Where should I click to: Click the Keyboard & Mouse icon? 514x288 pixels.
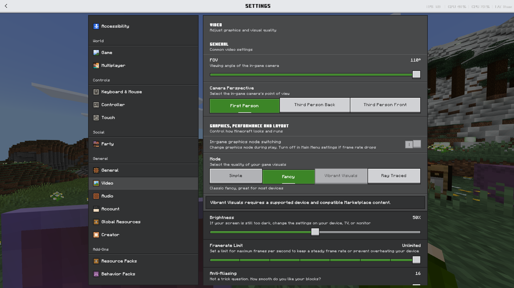pyautogui.click(x=96, y=92)
